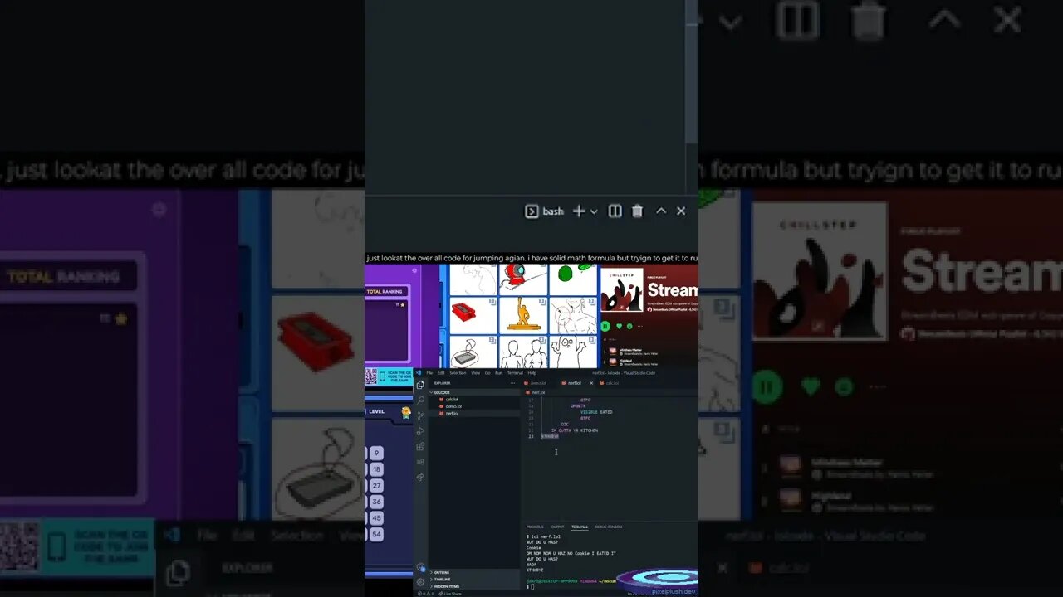Open Manage gear in VS Code activity bar

pos(420,582)
